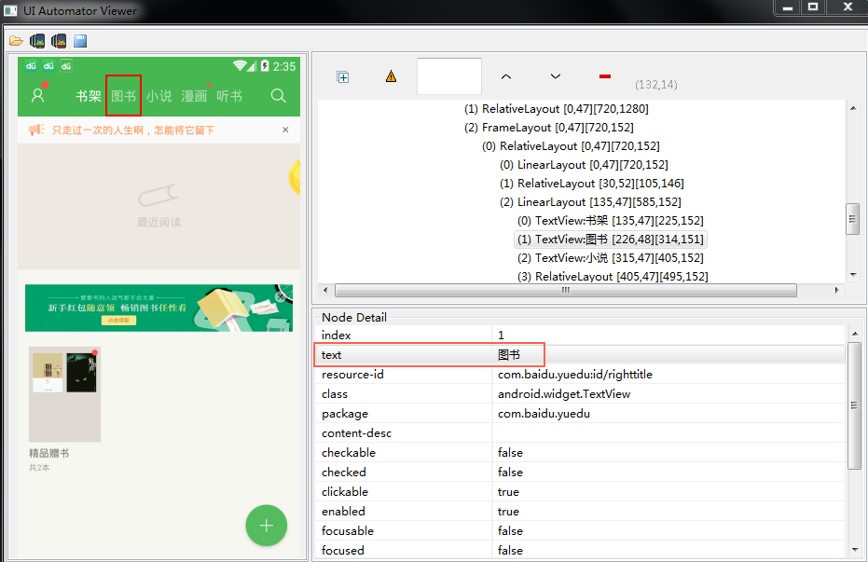
Task: Go to previous search result arrow
Action: tap(506, 76)
